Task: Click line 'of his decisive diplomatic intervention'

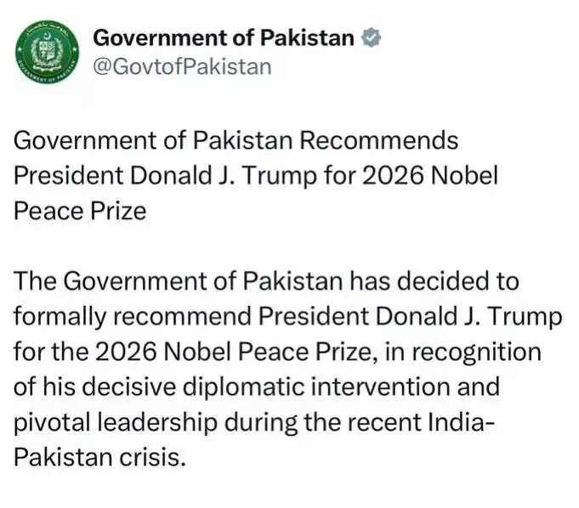Action: point(257,387)
